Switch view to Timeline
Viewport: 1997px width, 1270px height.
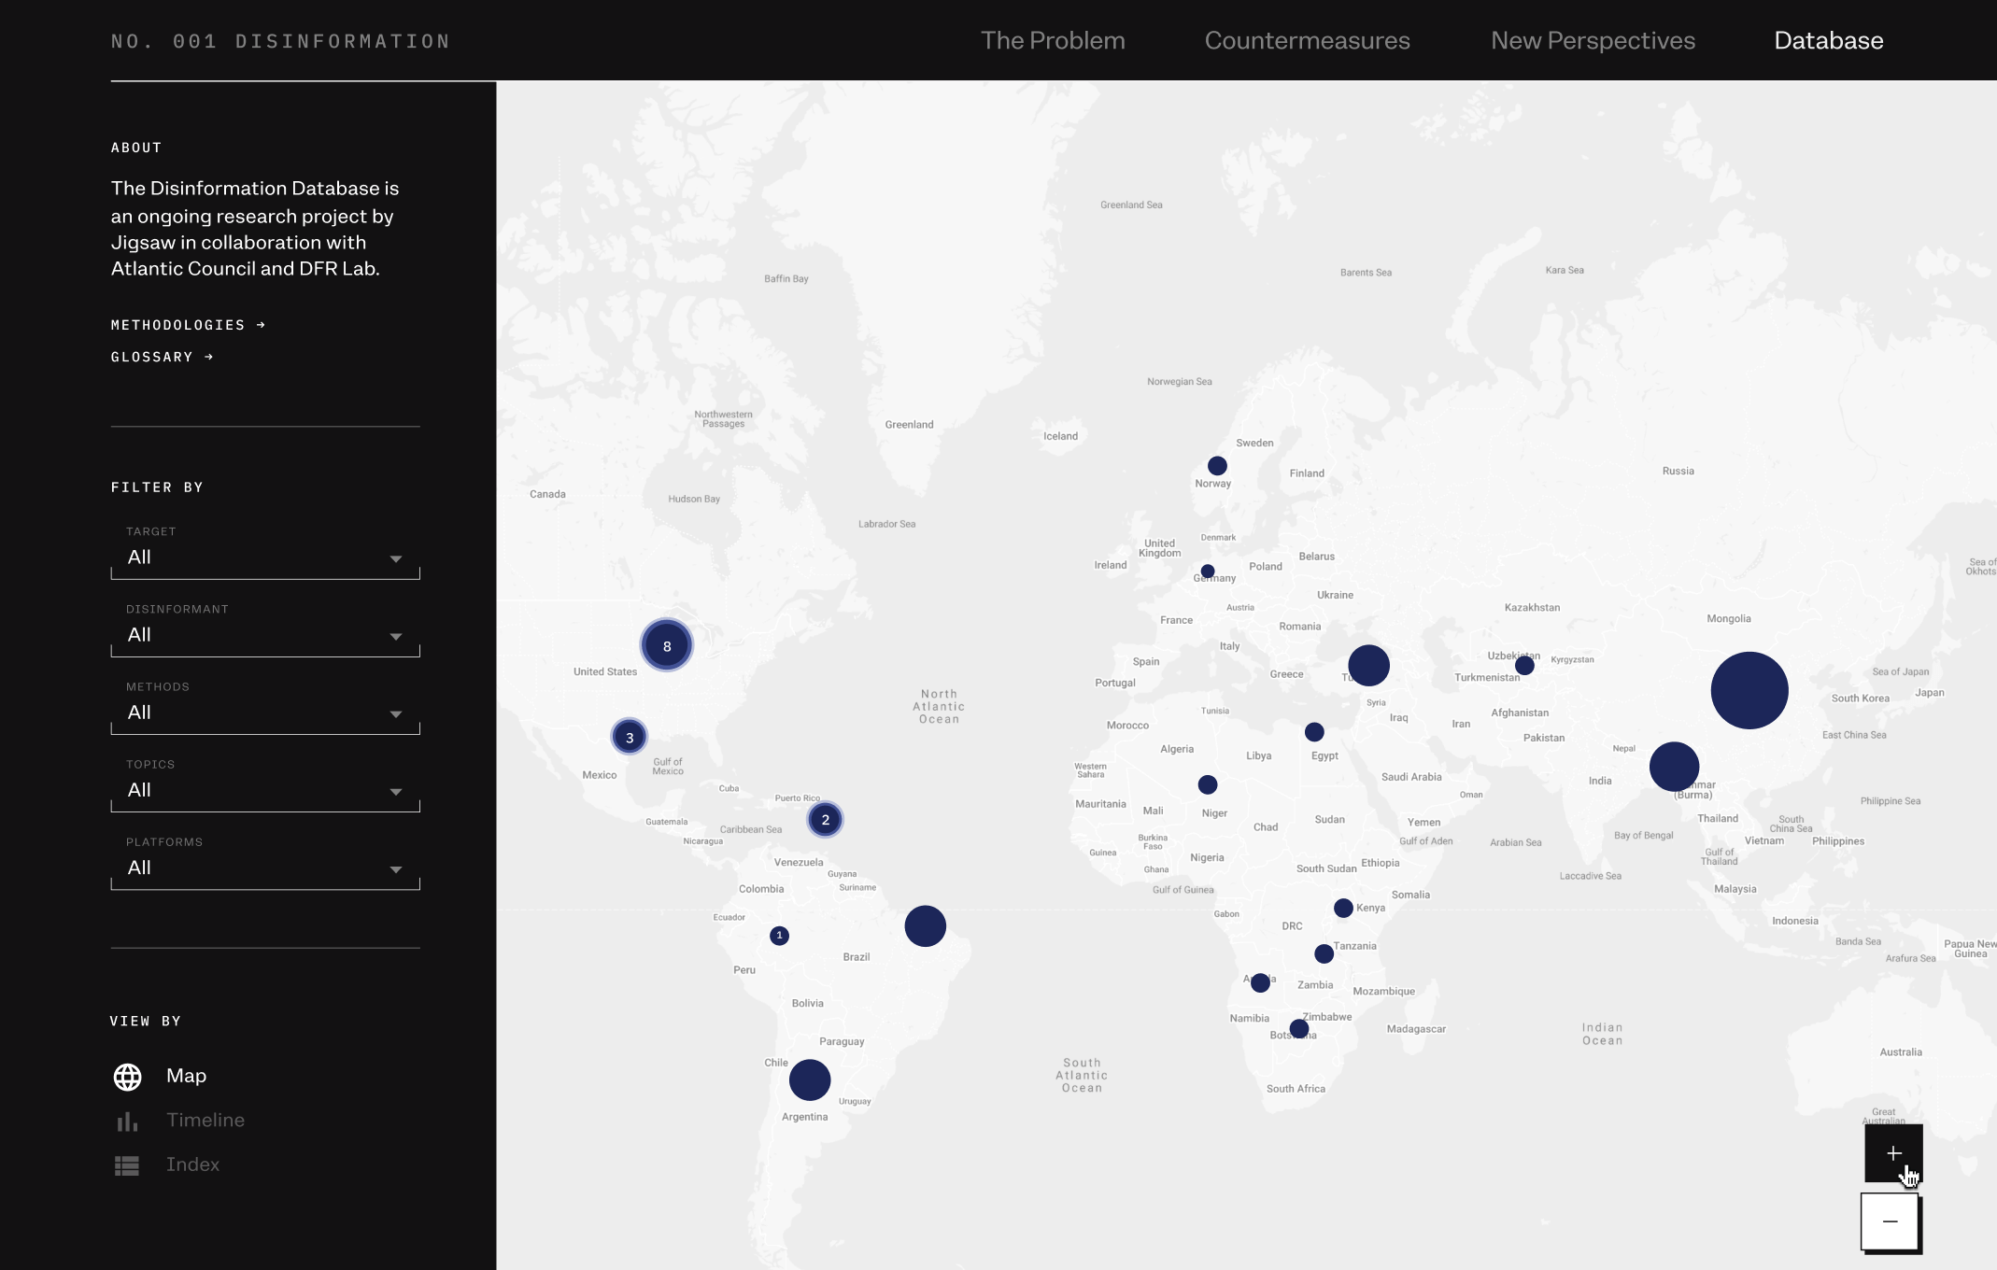205,1120
